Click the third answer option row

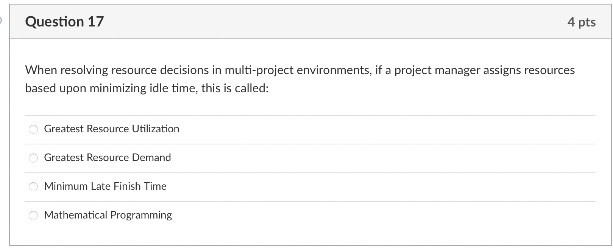tap(189, 186)
